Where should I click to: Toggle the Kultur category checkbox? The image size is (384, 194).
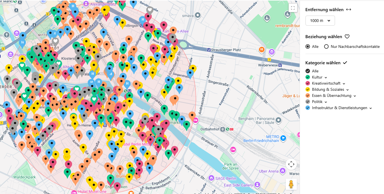(308, 77)
